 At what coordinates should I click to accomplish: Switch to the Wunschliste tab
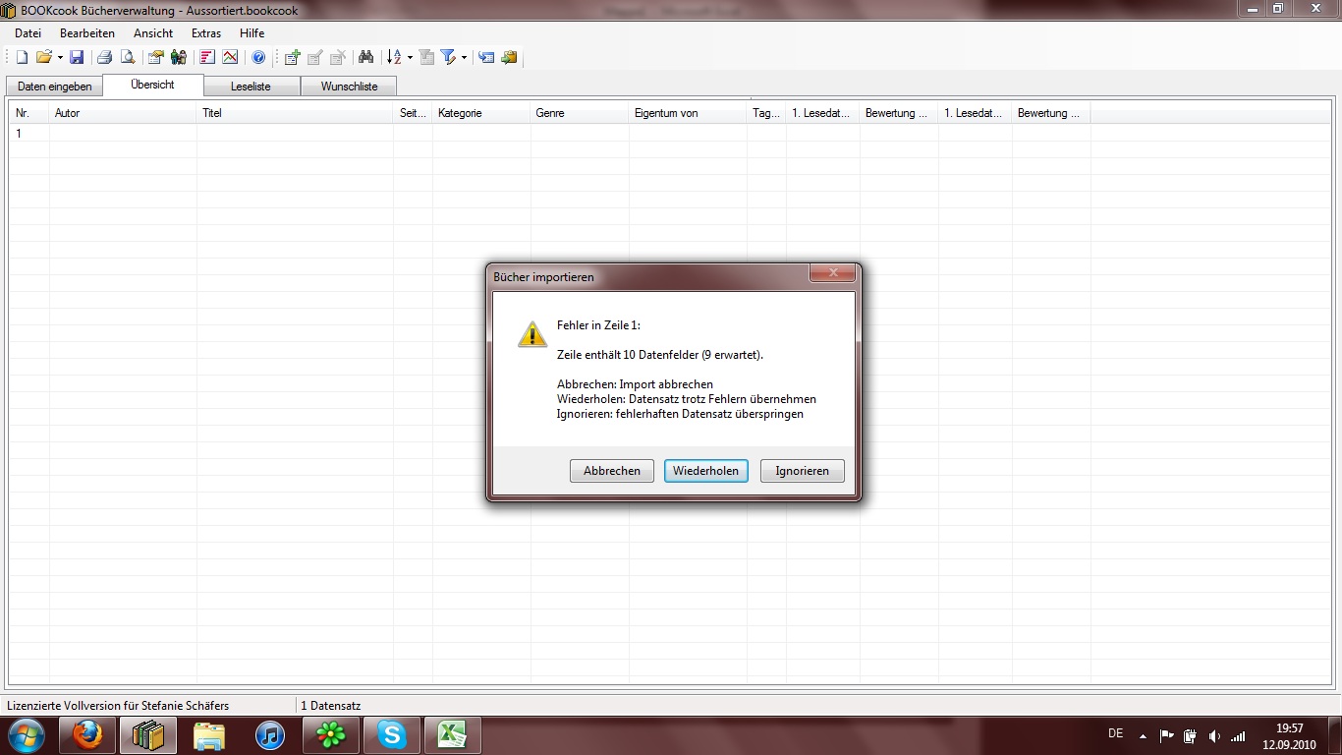coord(349,87)
